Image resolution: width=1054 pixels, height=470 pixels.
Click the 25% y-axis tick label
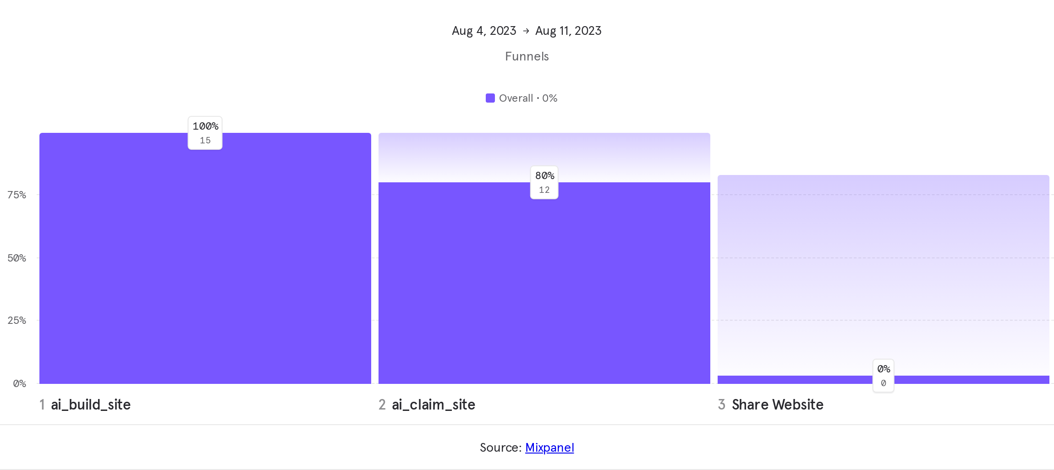point(17,320)
